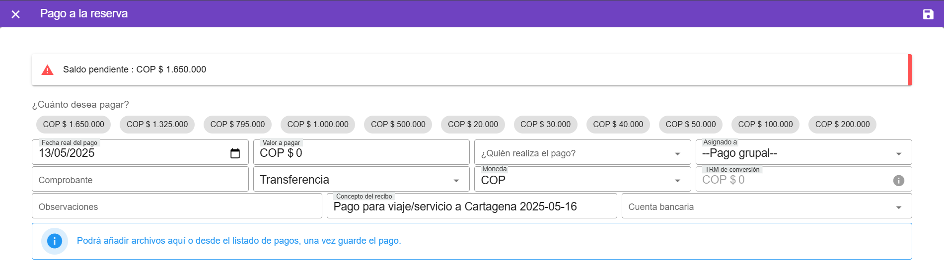This screenshot has height=270, width=944.
Task: Click the TRM de conversión info icon
Action: point(898,181)
